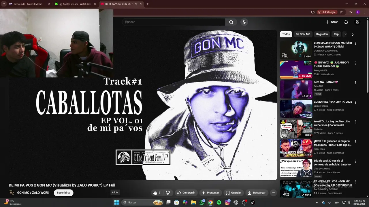
Task: Open WestCOL La Ley de Atracción title
Action: [x=332, y=123]
